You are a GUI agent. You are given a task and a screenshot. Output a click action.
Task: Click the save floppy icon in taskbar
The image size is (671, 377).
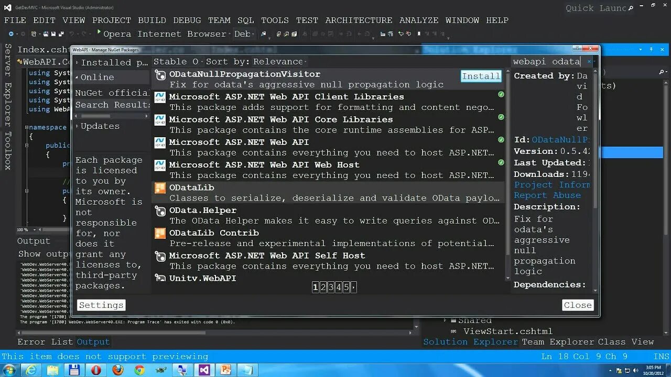pos(74,370)
